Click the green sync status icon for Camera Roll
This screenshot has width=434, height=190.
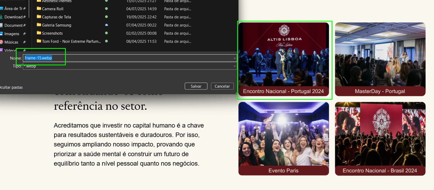point(106,9)
